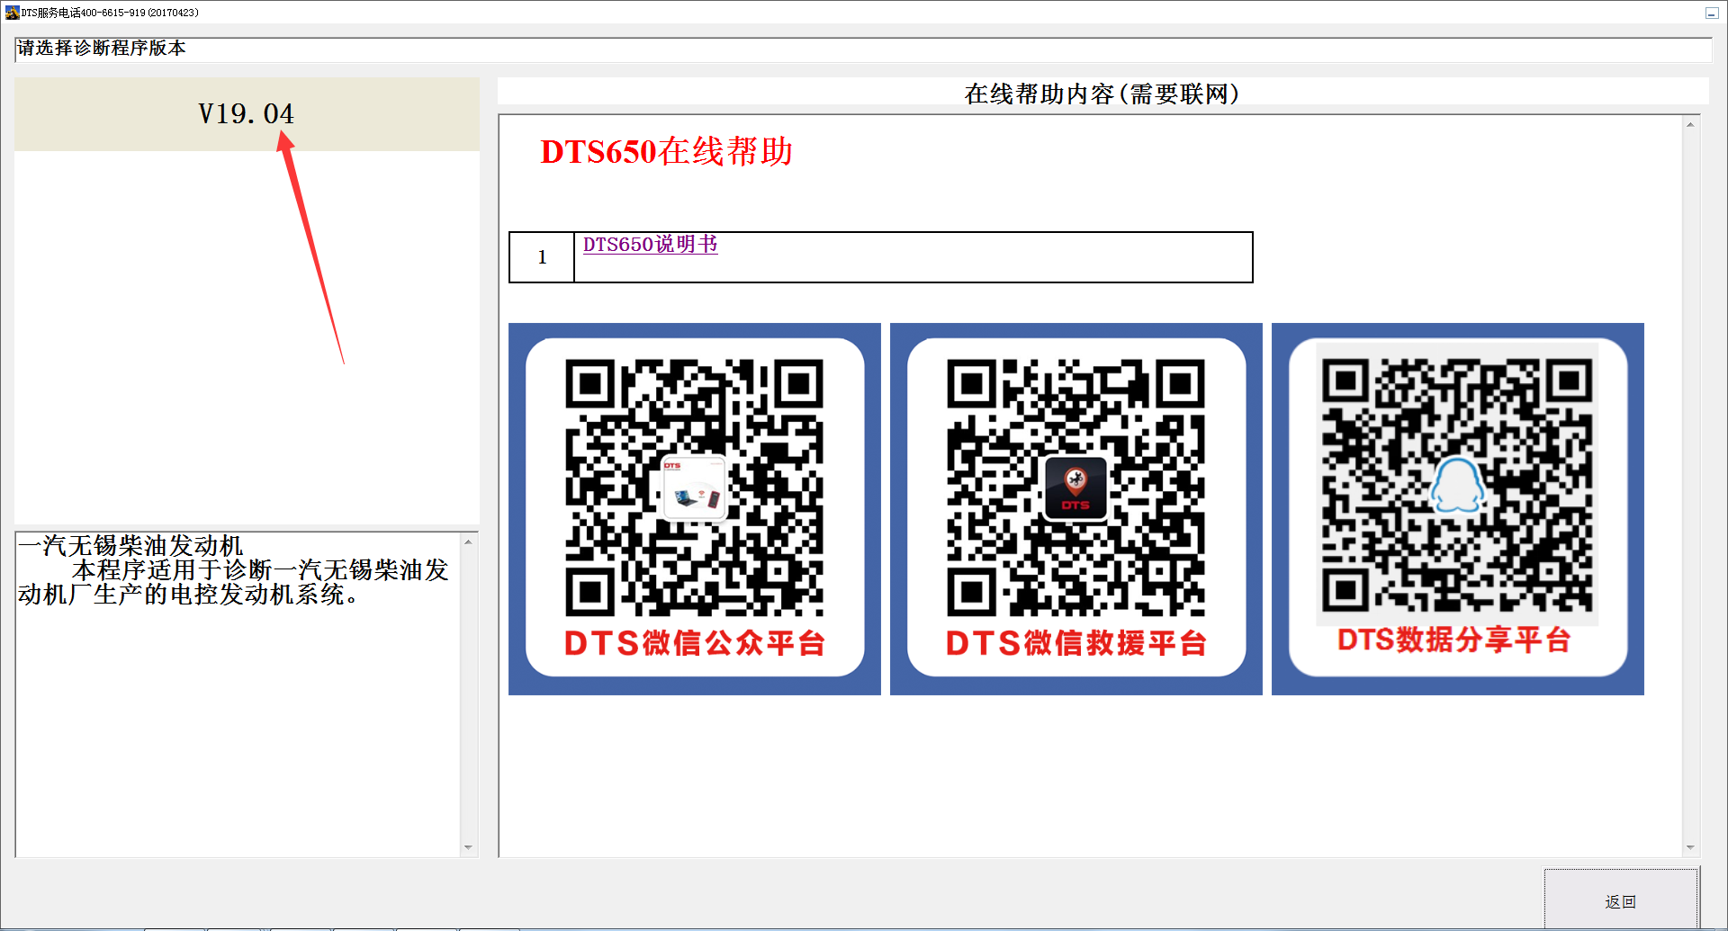Open the DTS650说明书 link
The image size is (1728, 931).
click(650, 245)
